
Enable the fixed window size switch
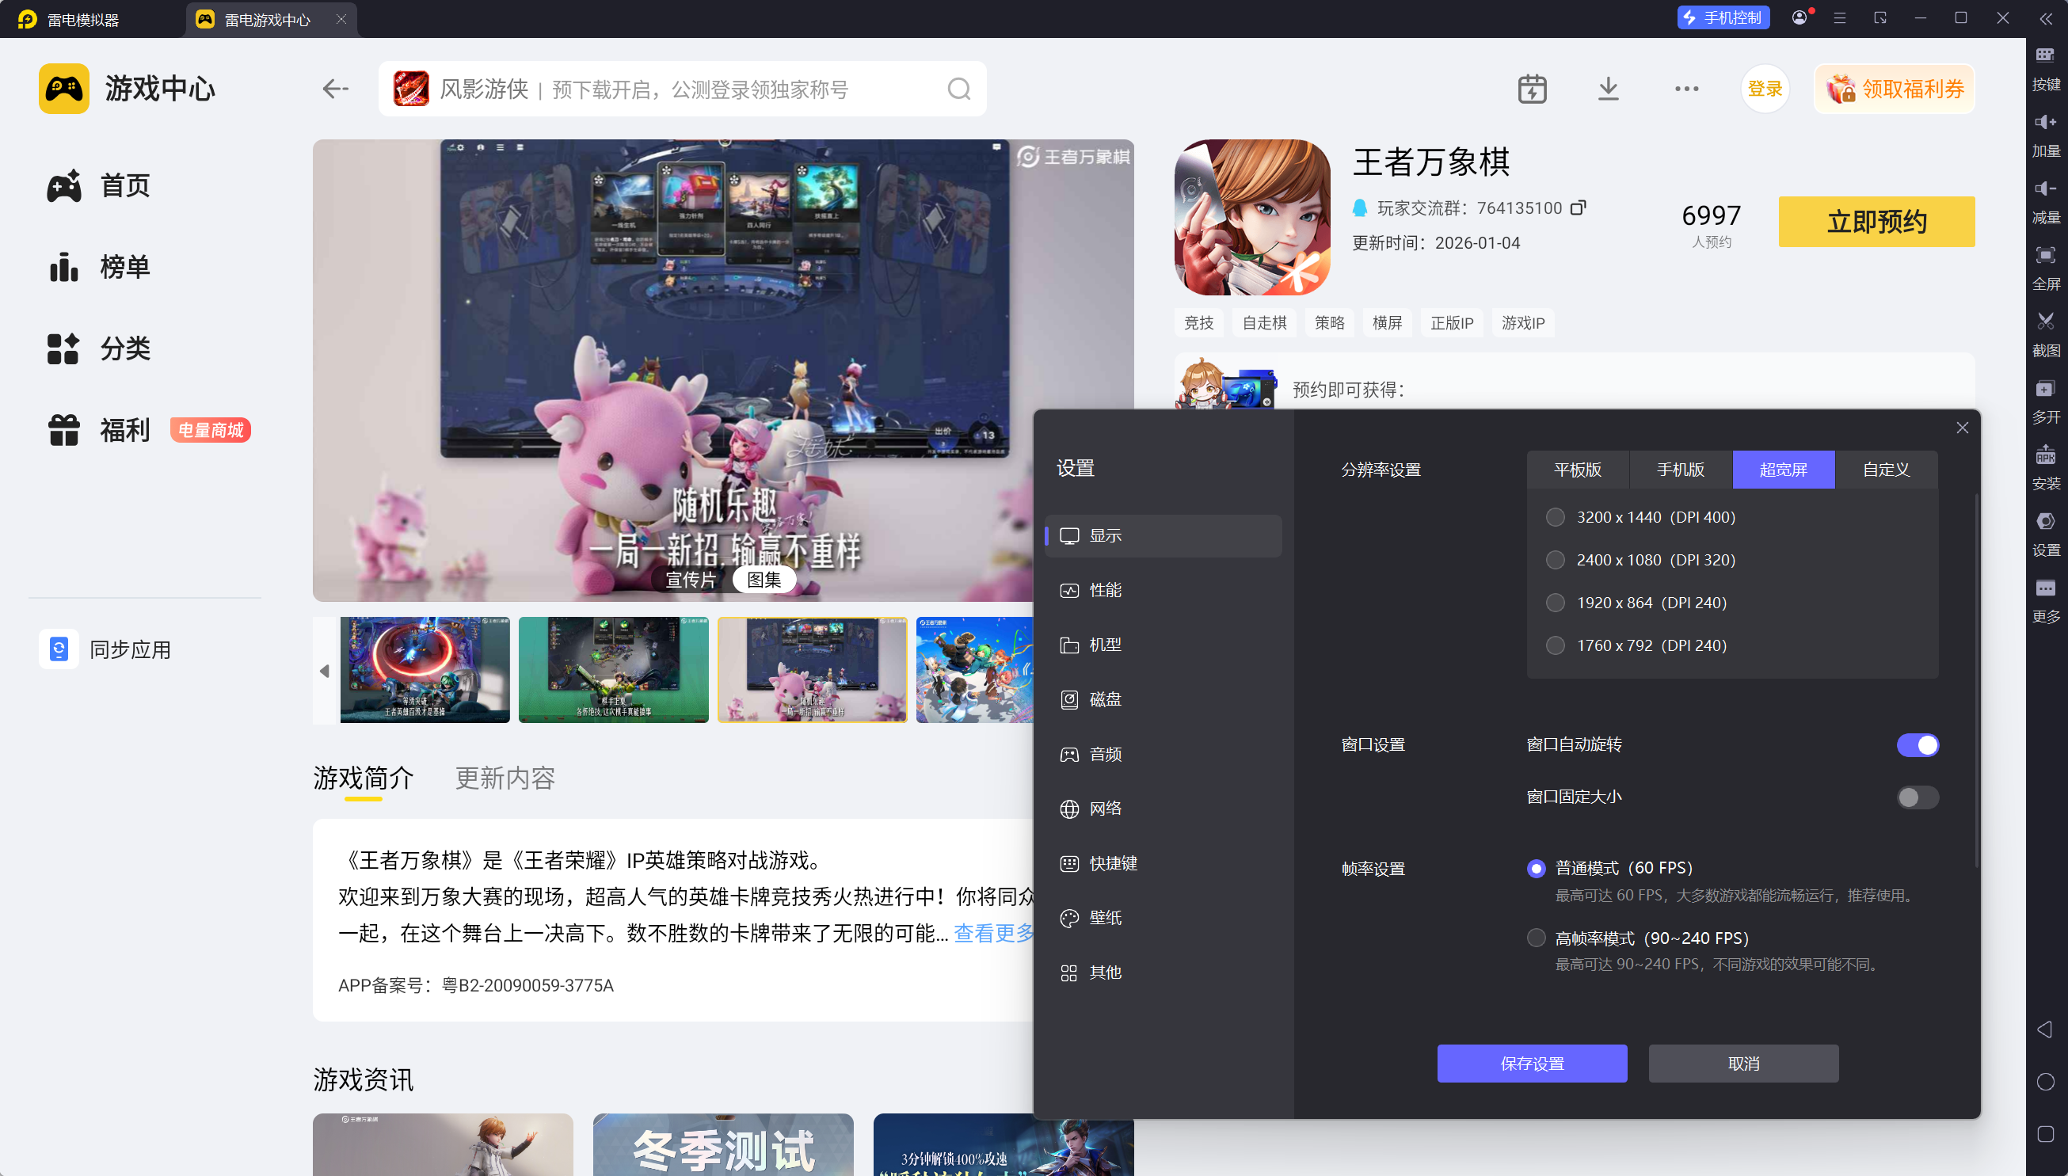click(1917, 797)
